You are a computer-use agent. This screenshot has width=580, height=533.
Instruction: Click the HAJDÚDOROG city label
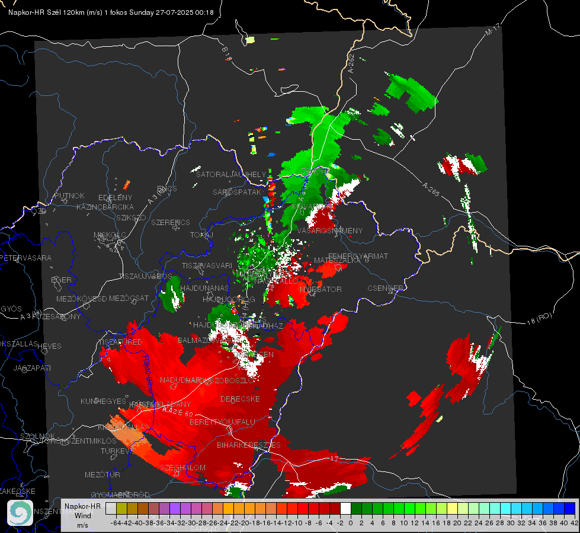click(x=229, y=299)
